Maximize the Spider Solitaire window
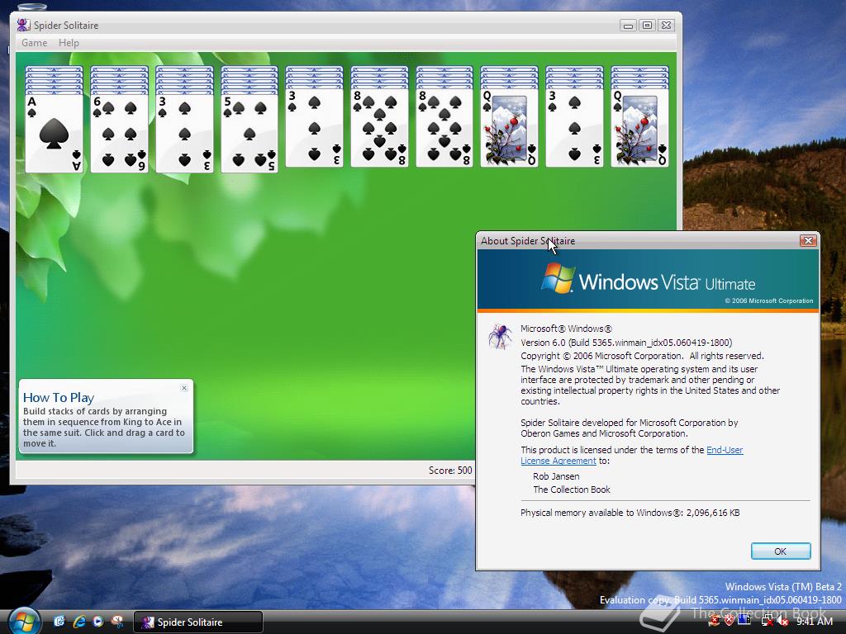The height and width of the screenshot is (634, 846). pos(647,25)
